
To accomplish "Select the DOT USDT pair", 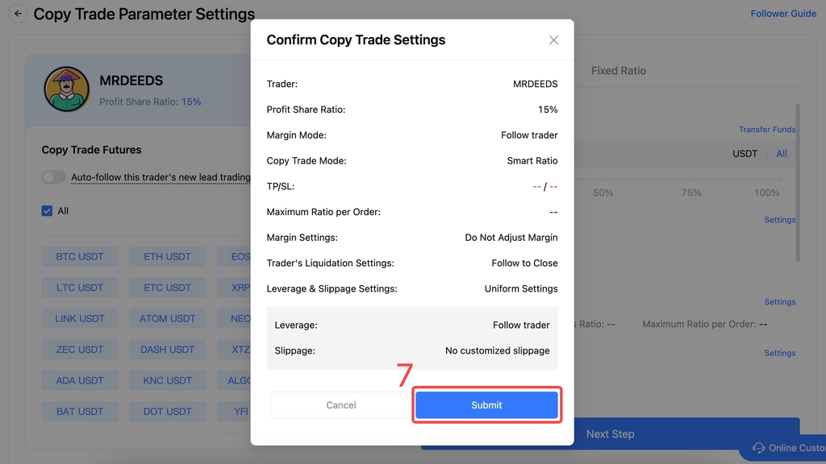I will point(168,412).
